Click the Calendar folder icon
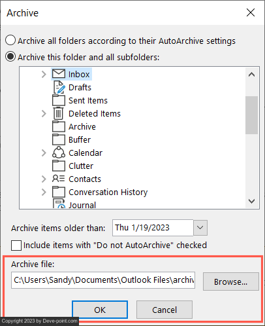 tap(59, 153)
